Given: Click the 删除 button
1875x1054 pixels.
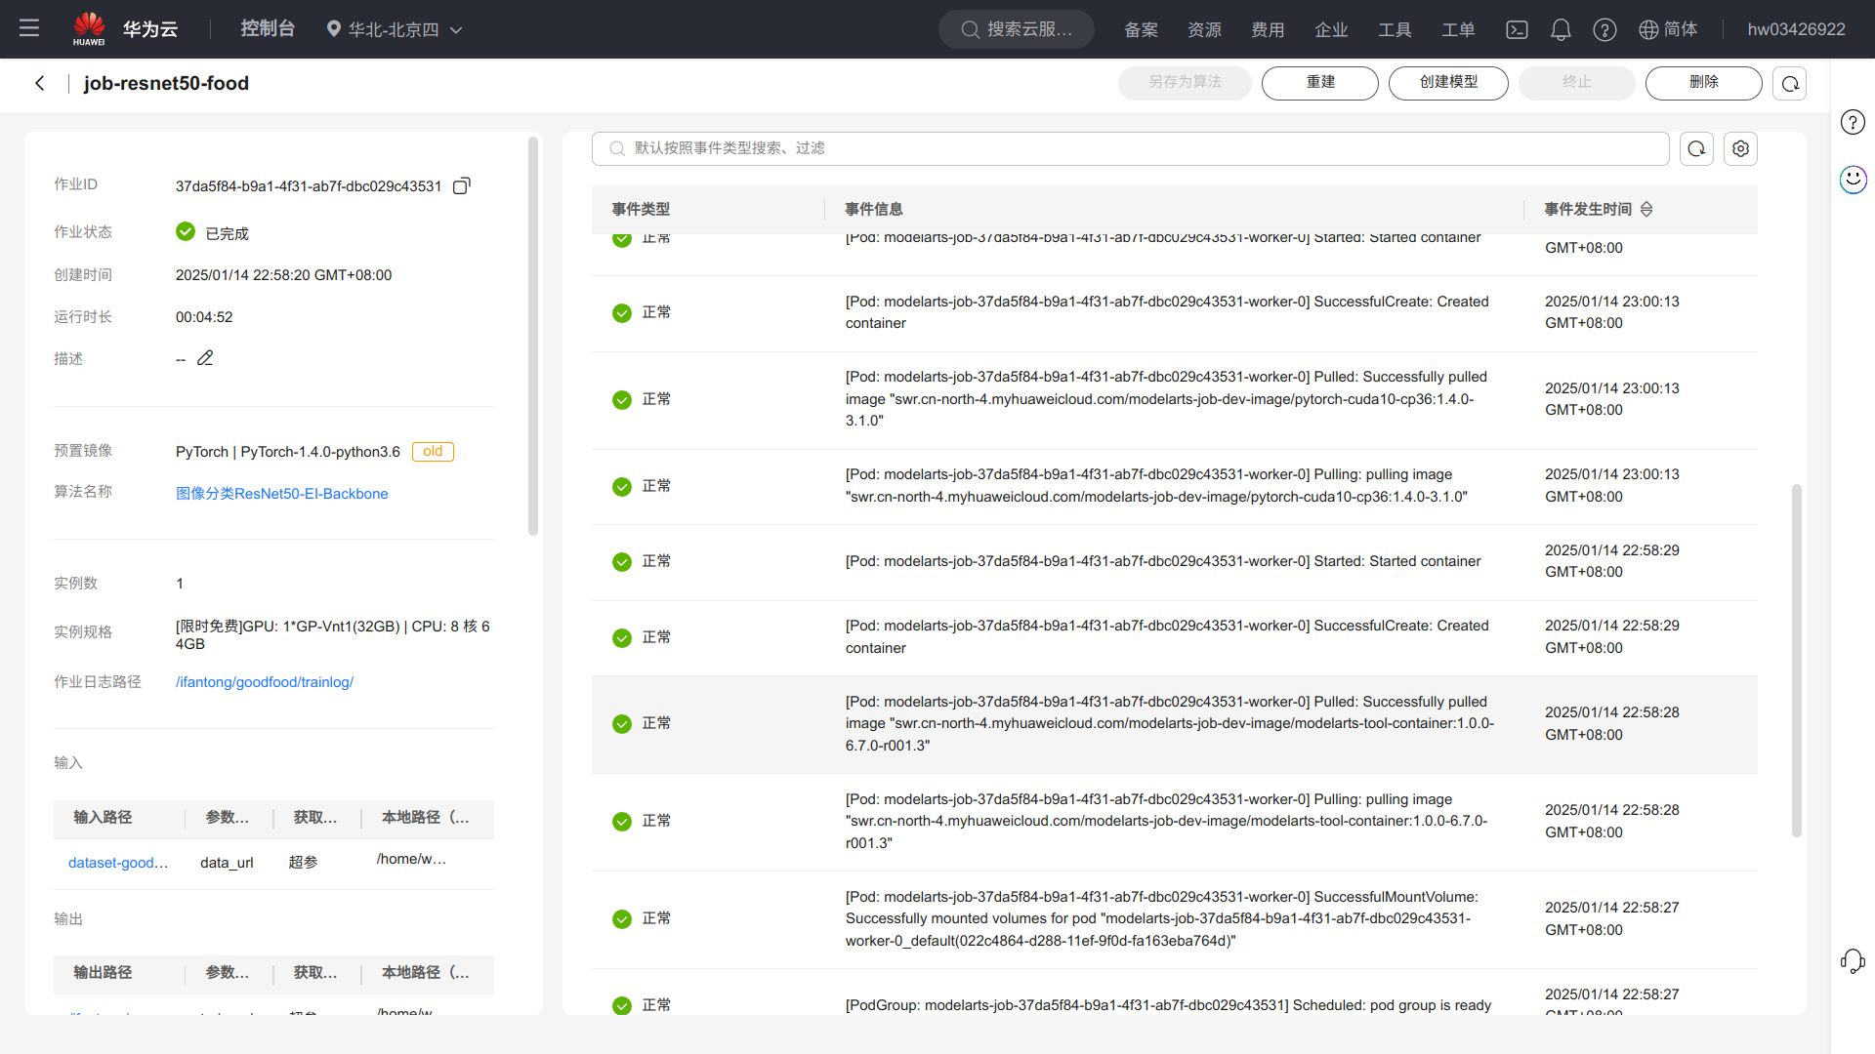Looking at the screenshot, I should tap(1703, 82).
